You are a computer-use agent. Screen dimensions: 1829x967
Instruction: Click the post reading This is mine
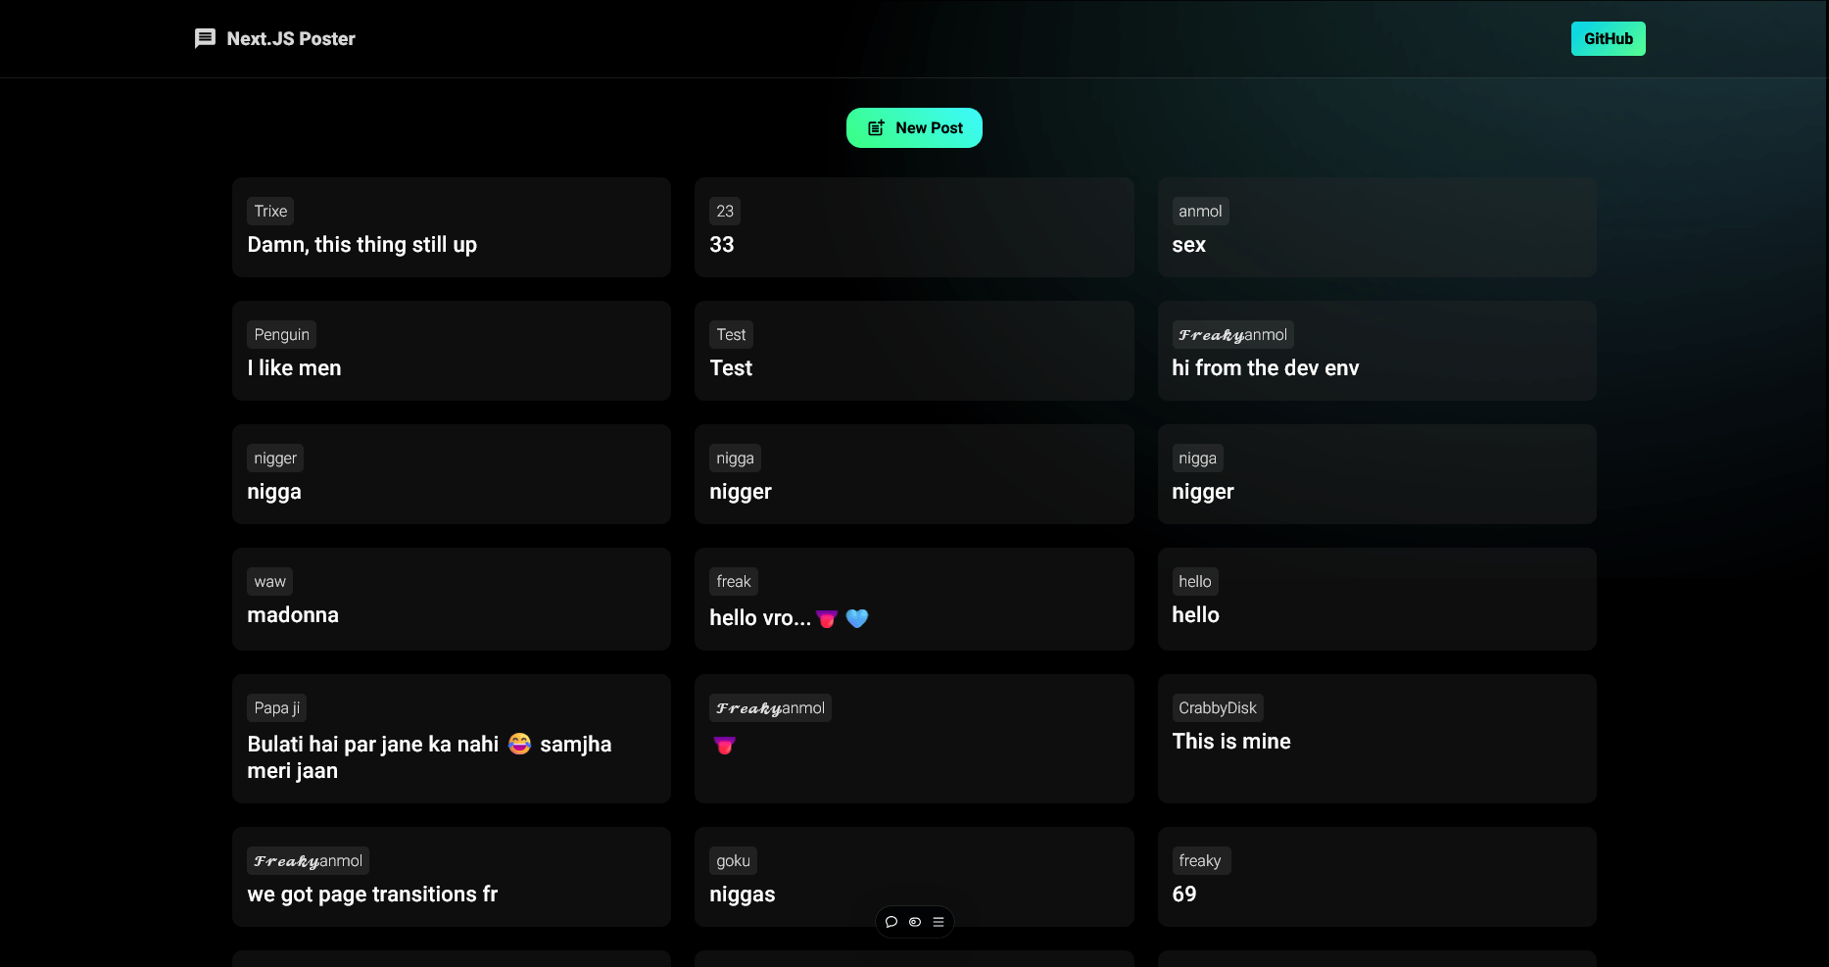point(1375,739)
